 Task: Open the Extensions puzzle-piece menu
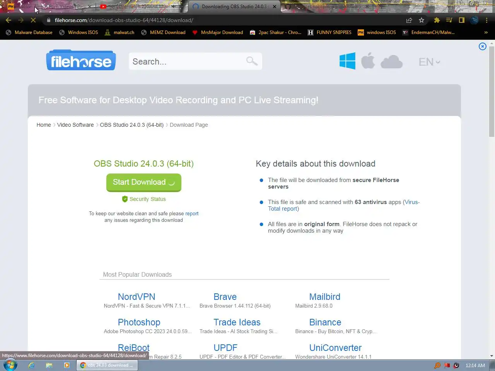(x=437, y=20)
